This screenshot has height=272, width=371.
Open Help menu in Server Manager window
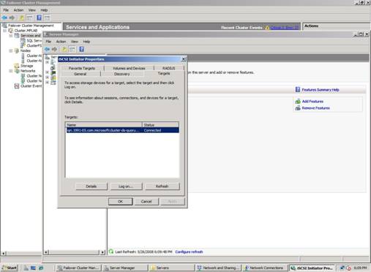click(x=86, y=42)
